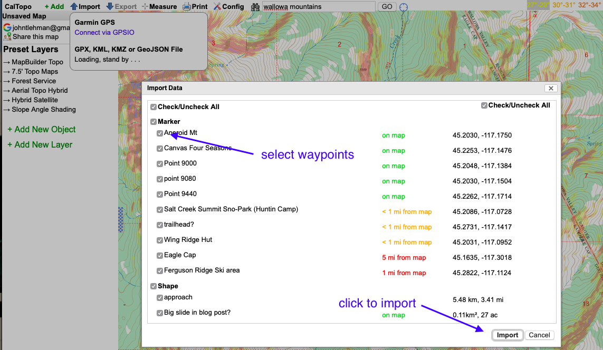Click the binoculars search icon

coord(255,7)
